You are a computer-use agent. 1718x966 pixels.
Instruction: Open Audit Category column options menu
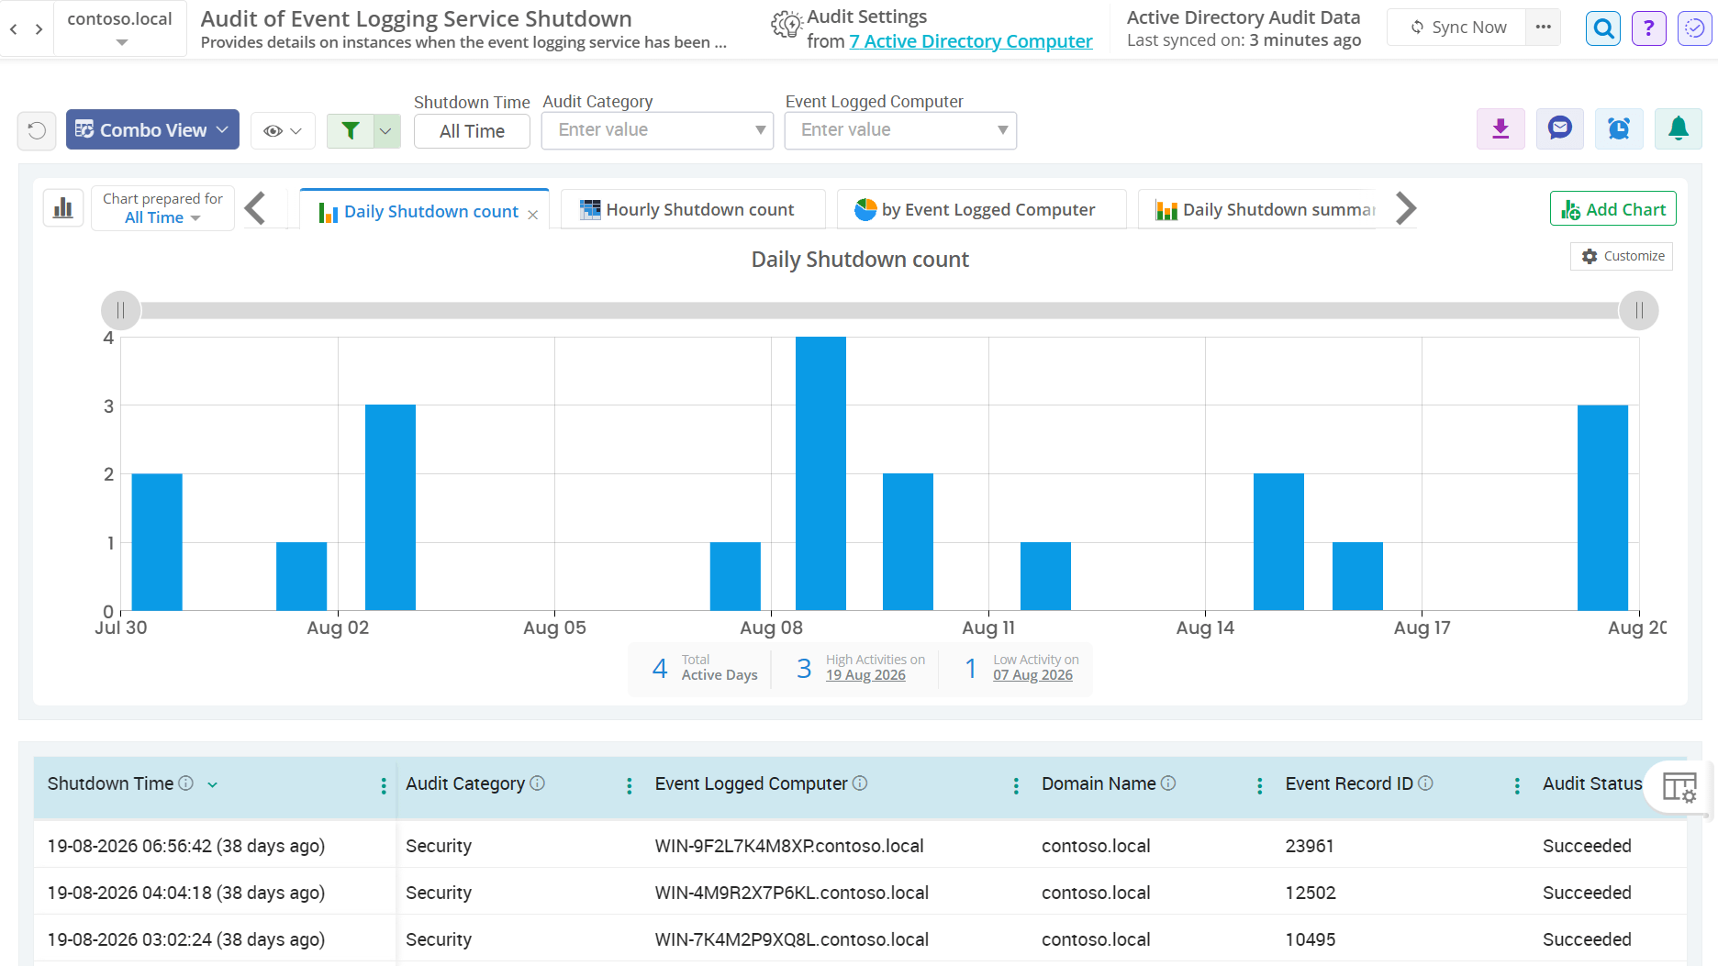629,785
